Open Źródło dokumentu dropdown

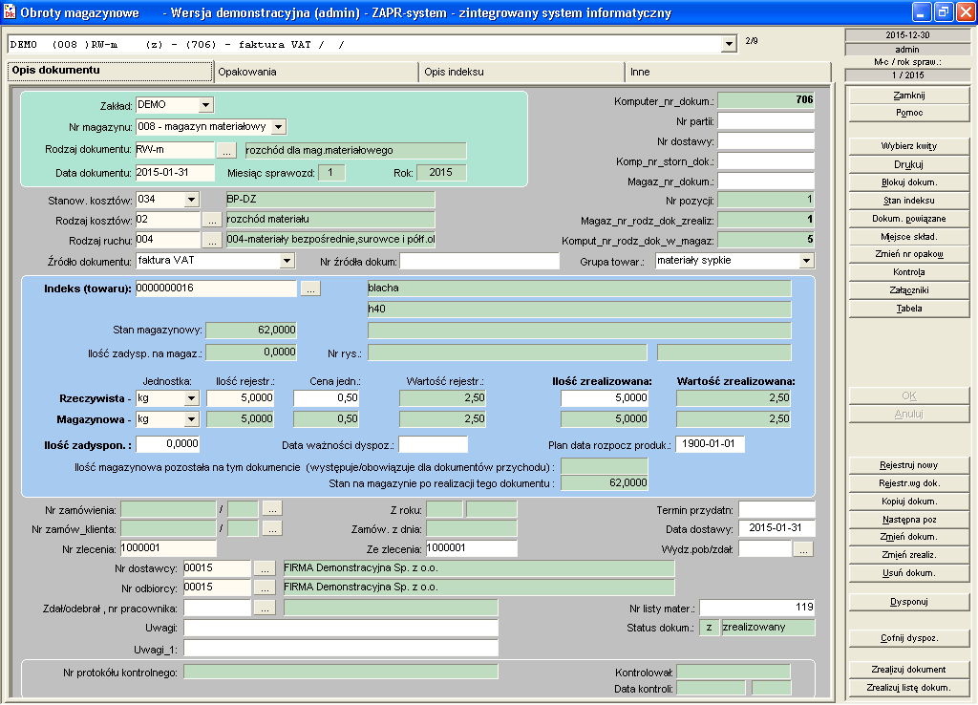point(287,262)
